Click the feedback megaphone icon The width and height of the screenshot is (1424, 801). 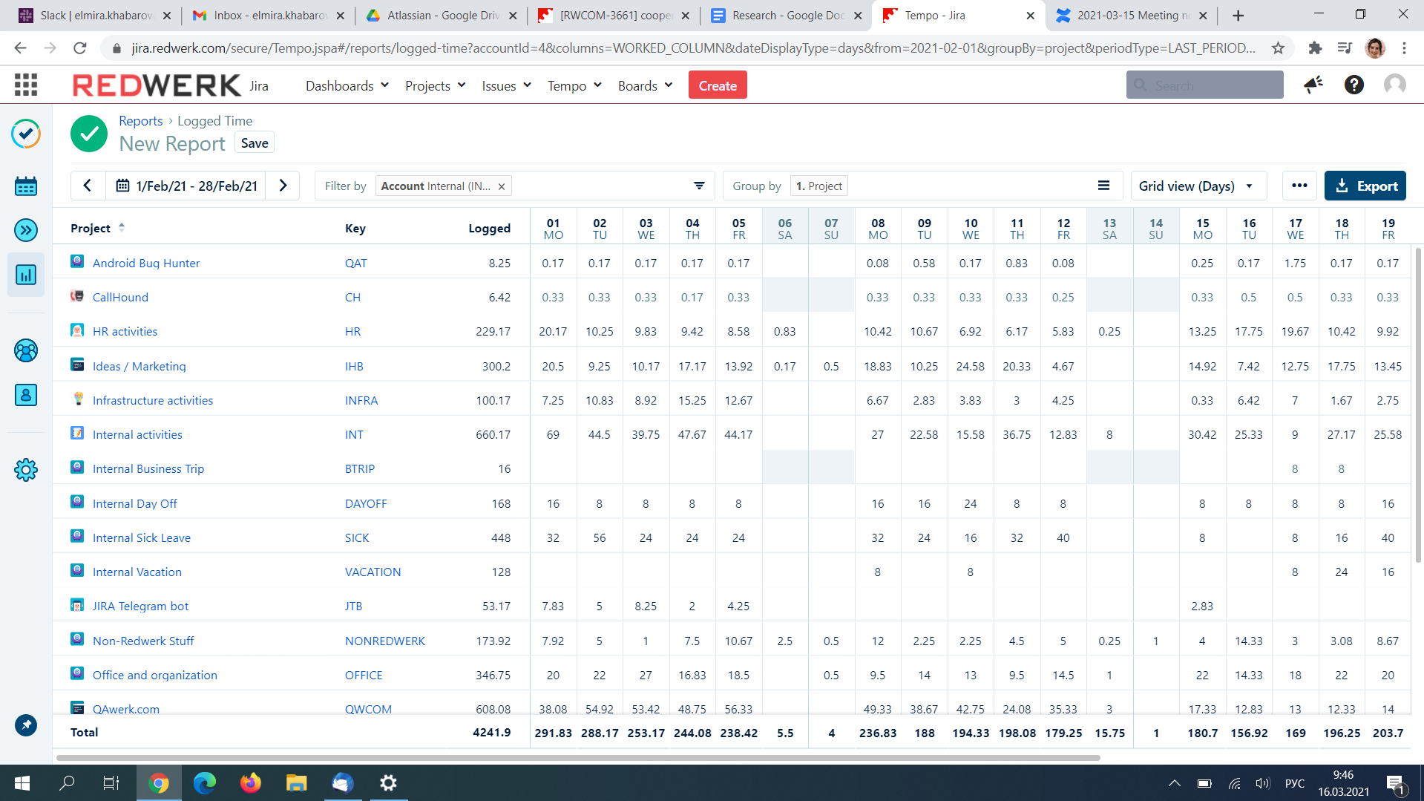(x=1313, y=85)
